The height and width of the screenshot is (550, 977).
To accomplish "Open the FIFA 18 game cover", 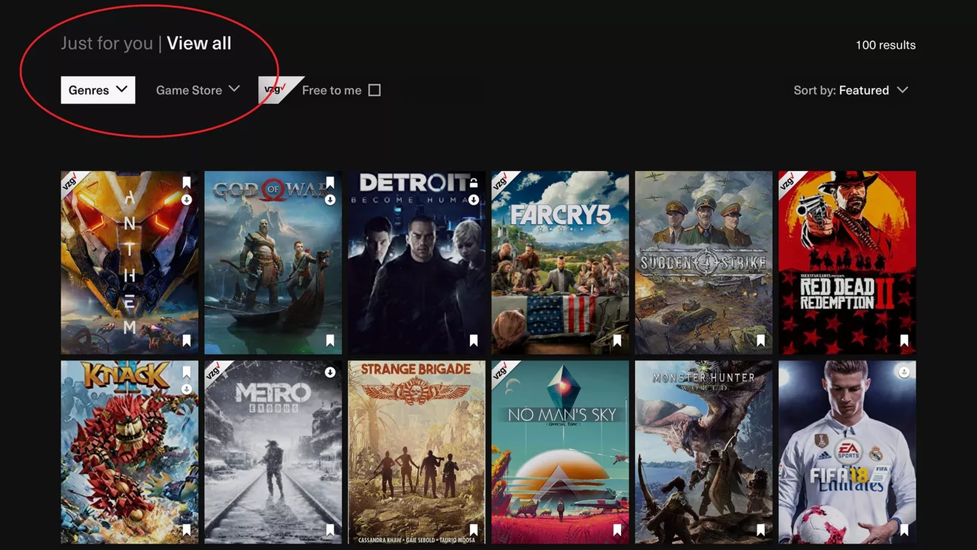I will coord(847,452).
